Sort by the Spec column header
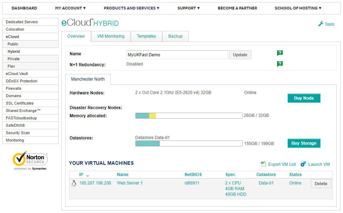 click(x=230, y=175)
